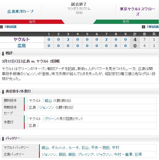Click ブレイシア in 広島バッテリー row
159x160 pixels.
coord(86,154)
